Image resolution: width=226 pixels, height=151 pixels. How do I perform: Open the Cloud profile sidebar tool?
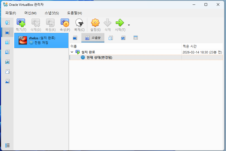tap(7, 71)
